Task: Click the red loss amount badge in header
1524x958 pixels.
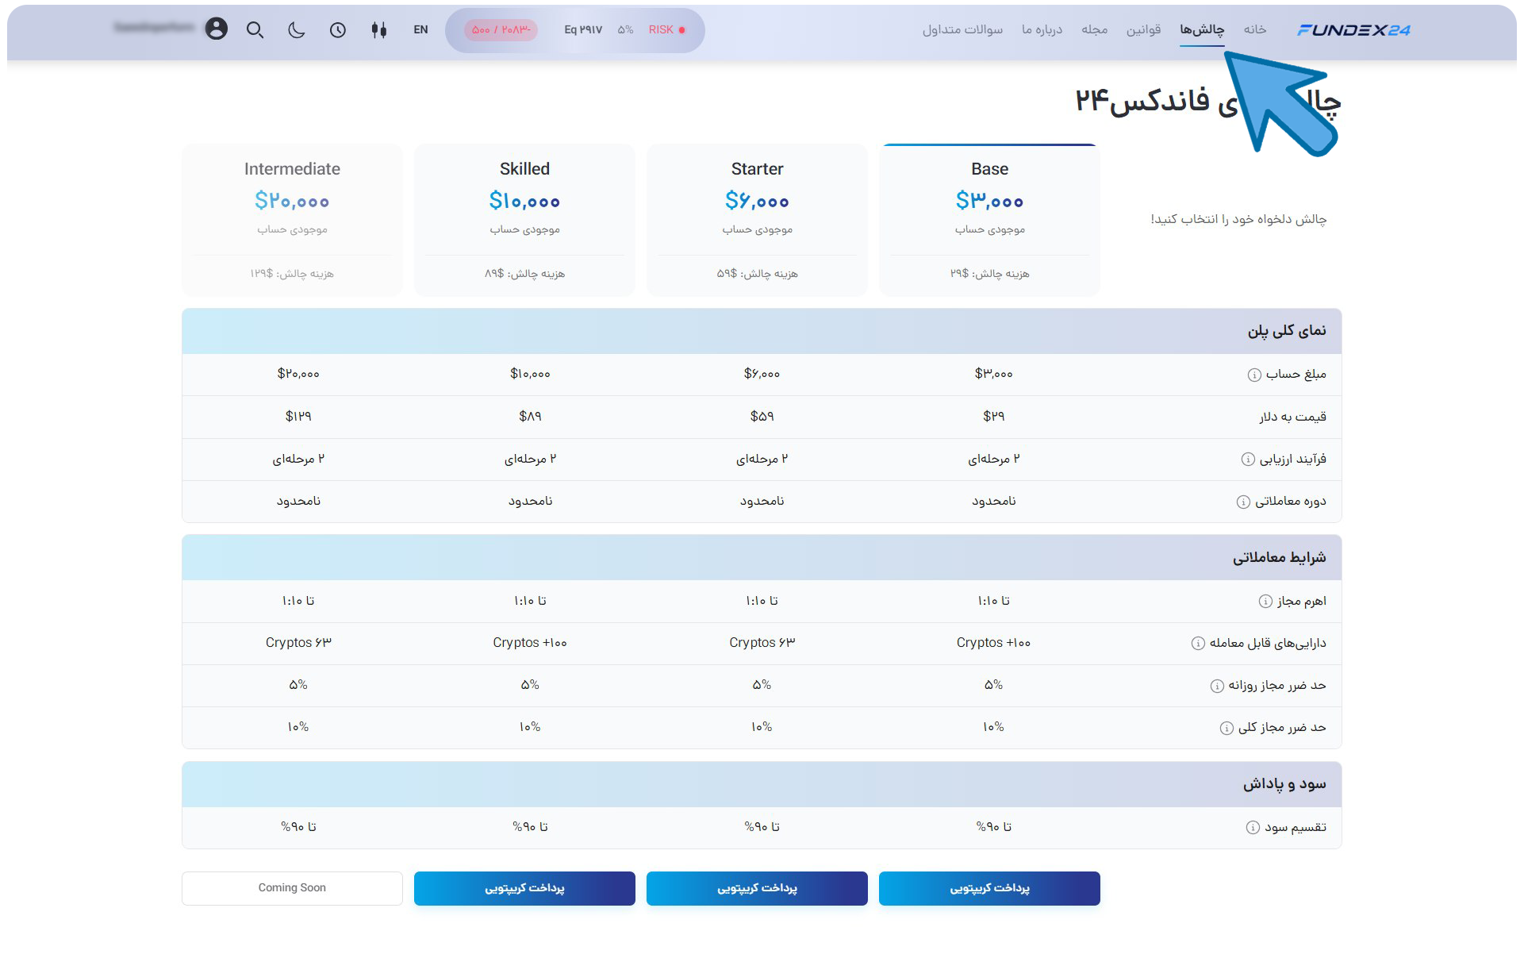Action: coord(501,30)
